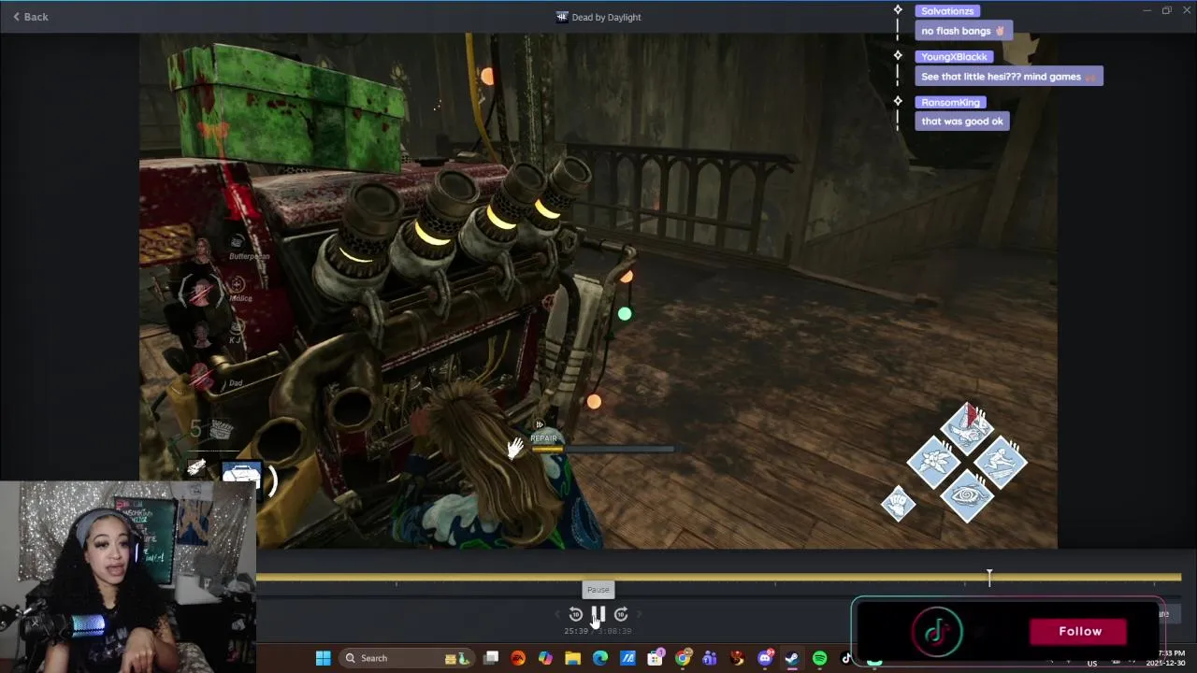Open Microsoft Store from the taskbar
The height and width of the screenshot is (673, 1197).
point(655,658)
